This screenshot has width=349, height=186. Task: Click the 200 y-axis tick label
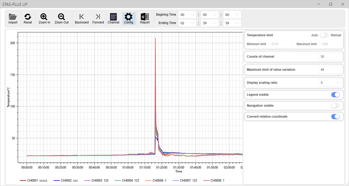pyautogui.click(x=12, y=43)
